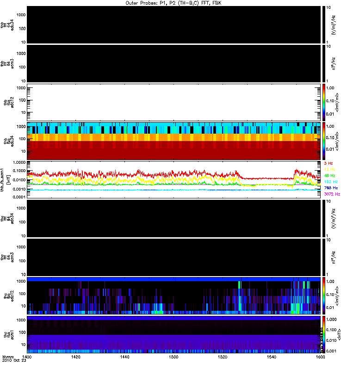This screenshot has width=347, height=370.
Task: Click the '2010 Oct 23' date label
Action: coord(14,360)
